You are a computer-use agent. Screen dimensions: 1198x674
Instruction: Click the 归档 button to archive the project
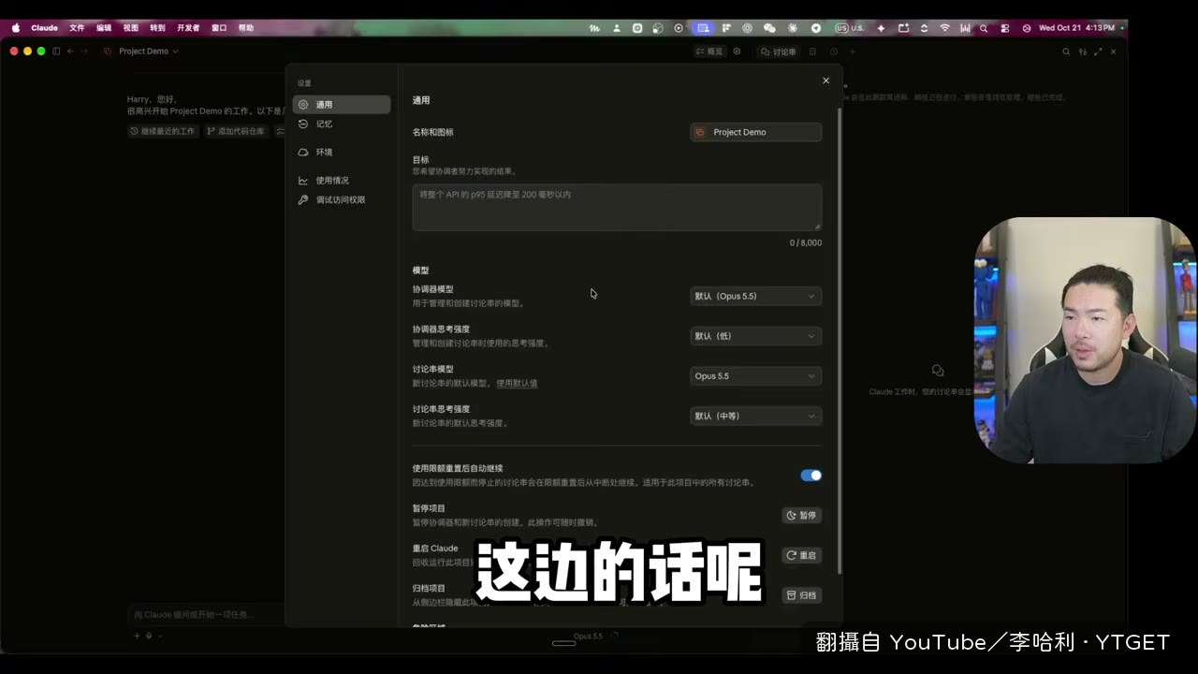802,595
